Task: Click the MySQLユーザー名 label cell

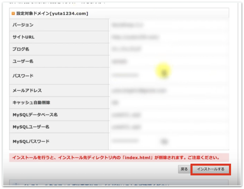Action: [31, 127]
